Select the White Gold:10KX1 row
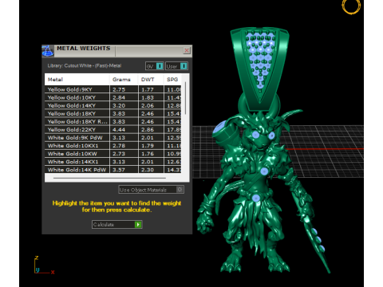383x287 pixels. pyautogui.click(x=113, y=145)
